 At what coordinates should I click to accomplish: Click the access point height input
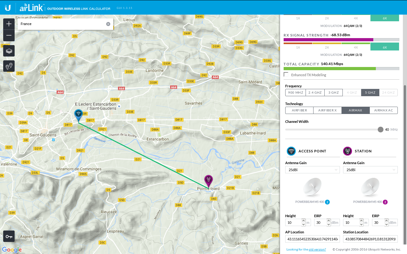pyautogui.click(x=293, y=223)
